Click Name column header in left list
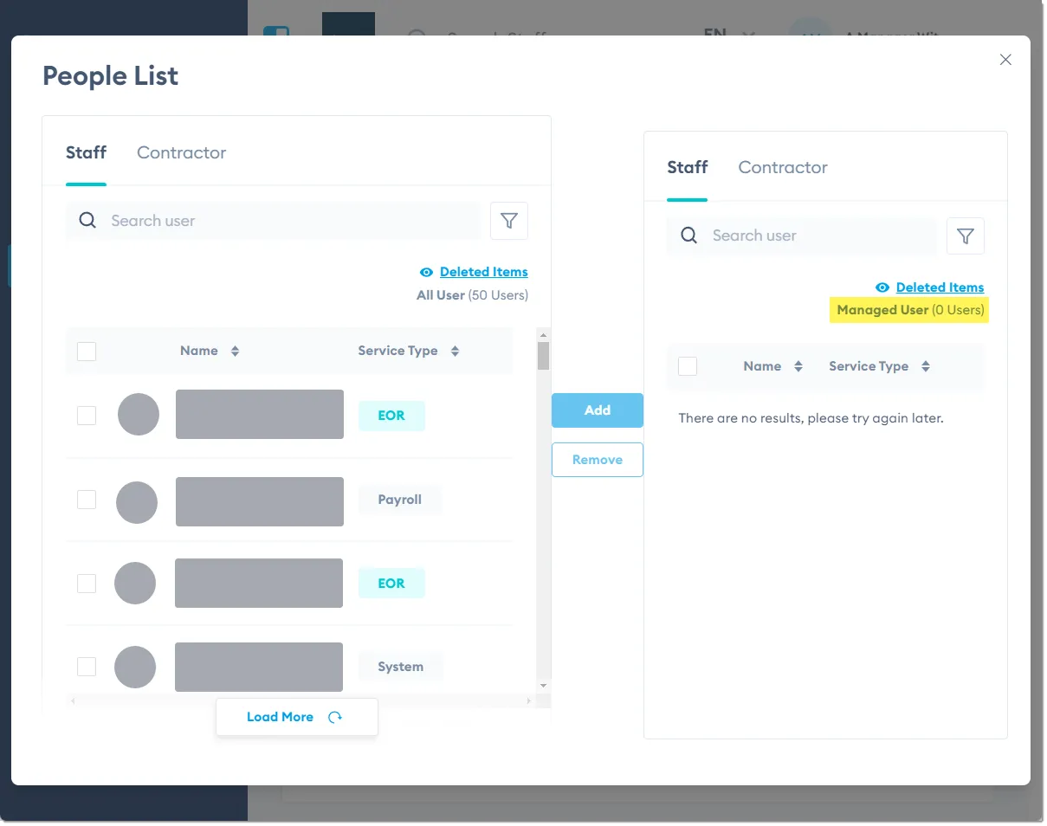1047x826 pixels. (199, 351)
